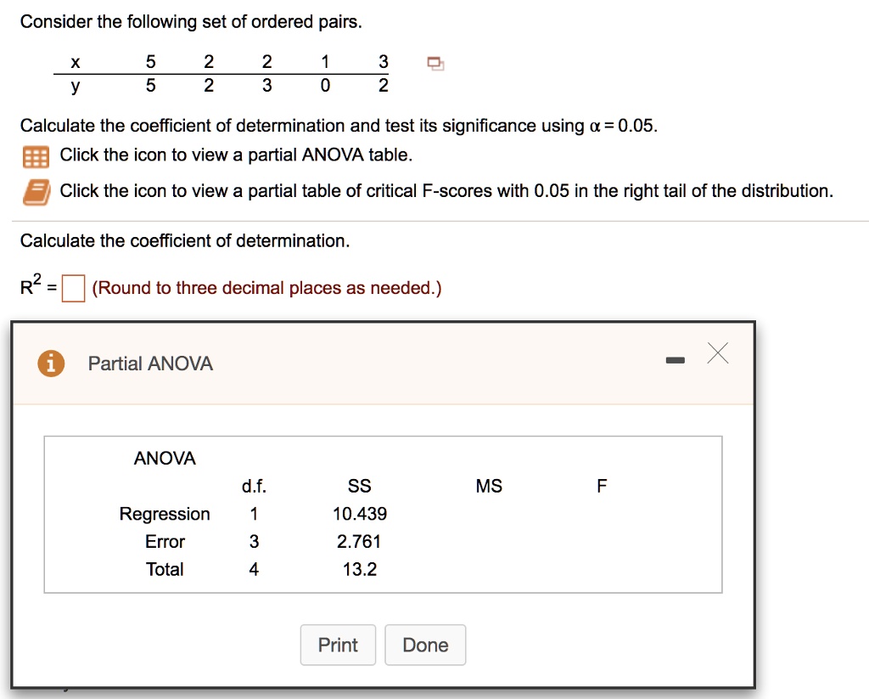Print the ANOVA table
Image resolution: width=869 pixels, height=699 pixels.
(x=337, y=645)
